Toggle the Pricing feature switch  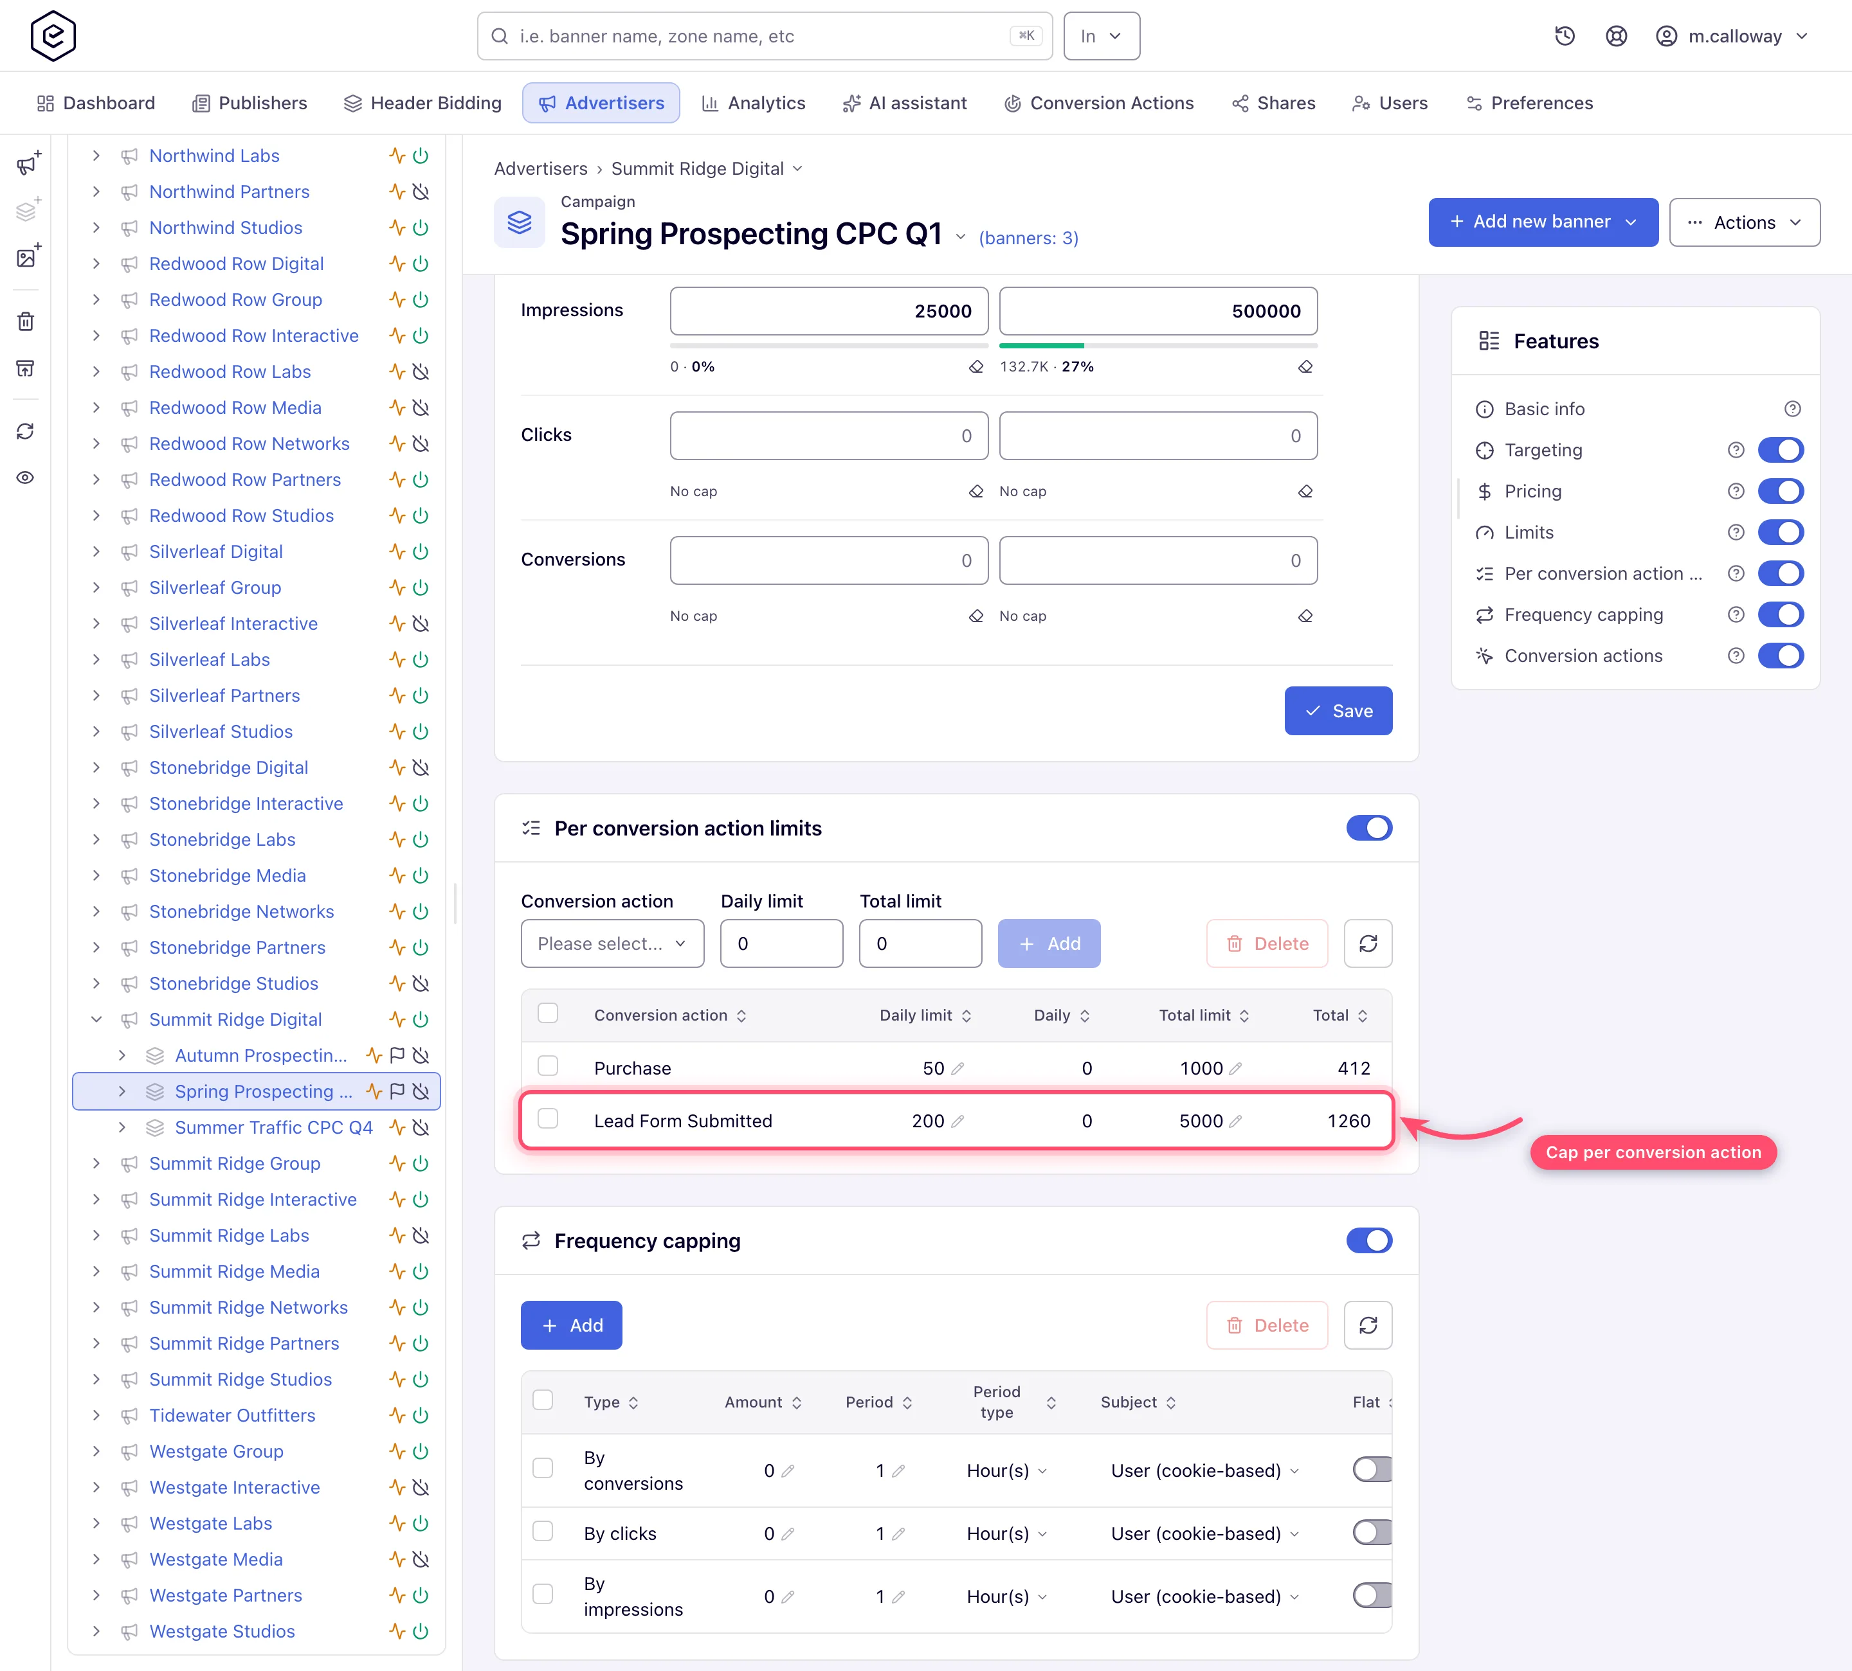click(1781, 491)
